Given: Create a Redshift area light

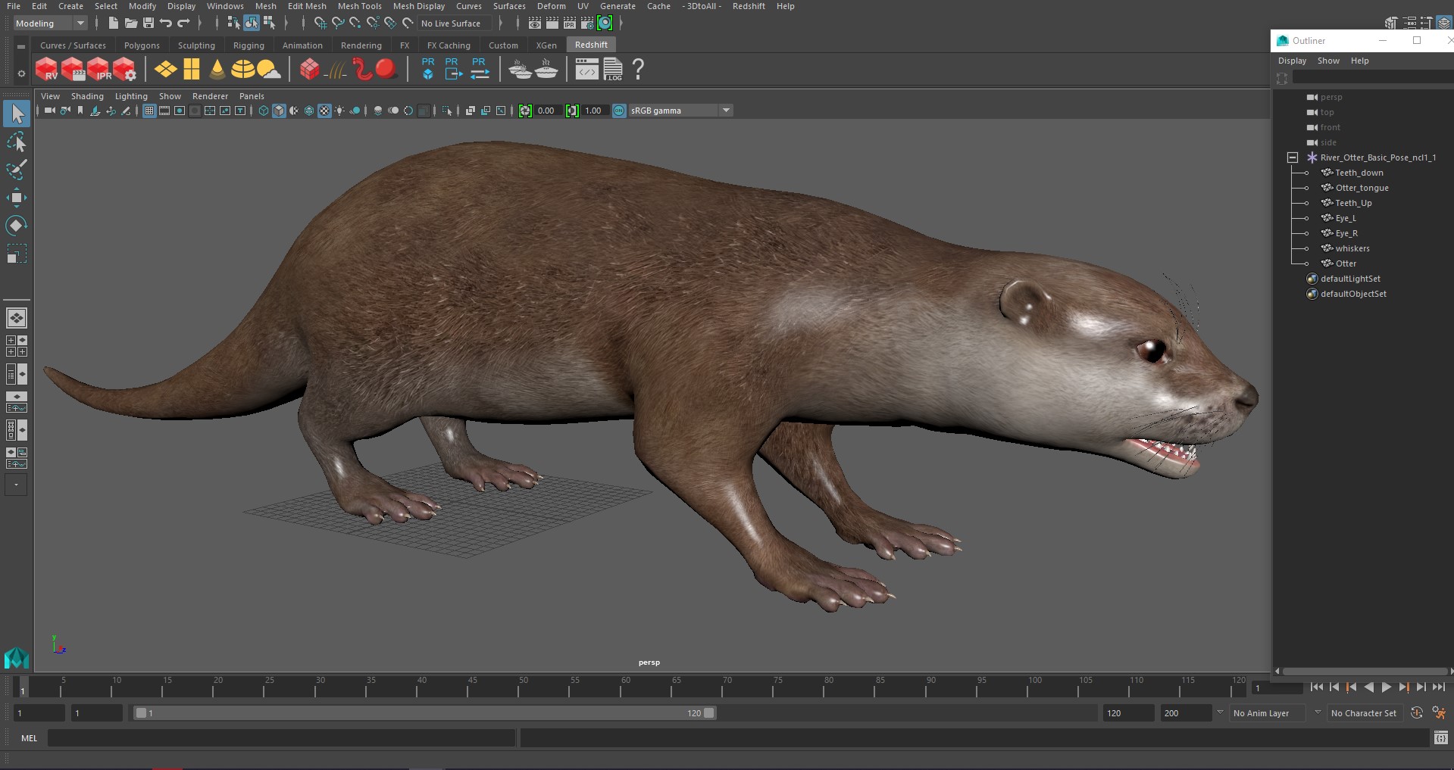Looking at the screenshot, I should pos(165,70).
